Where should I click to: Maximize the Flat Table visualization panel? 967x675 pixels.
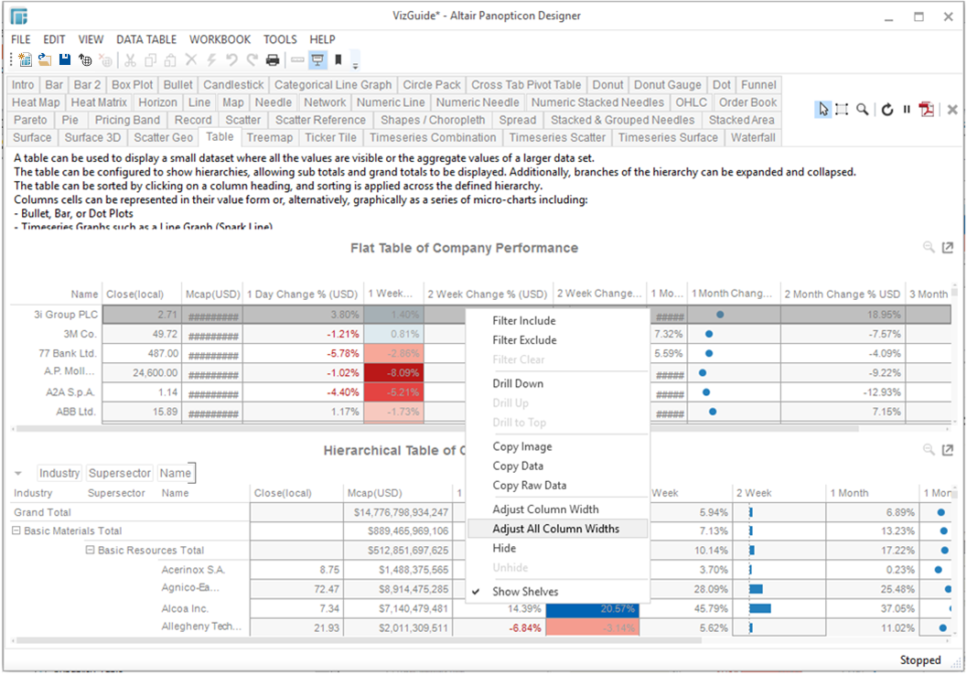click(948, 248)
